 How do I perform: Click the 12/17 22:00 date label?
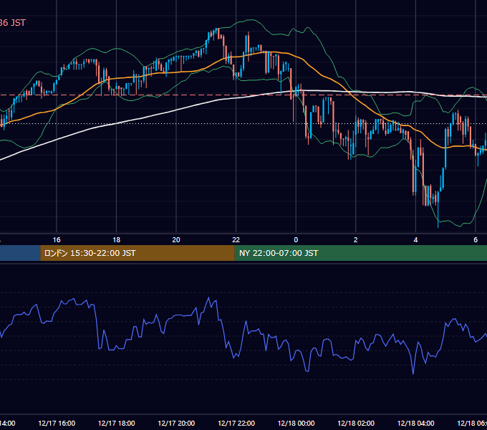coord(236,424)
